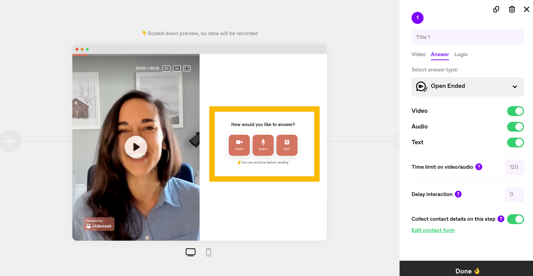Delete step using trash icon
This screenshot has height=276, width=533.
tap(512, 9)
